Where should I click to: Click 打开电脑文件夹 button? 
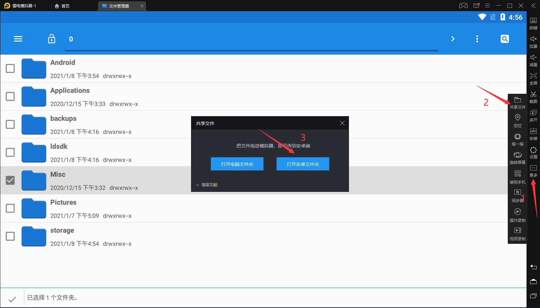pyautogui.click(x=237, y=164)
